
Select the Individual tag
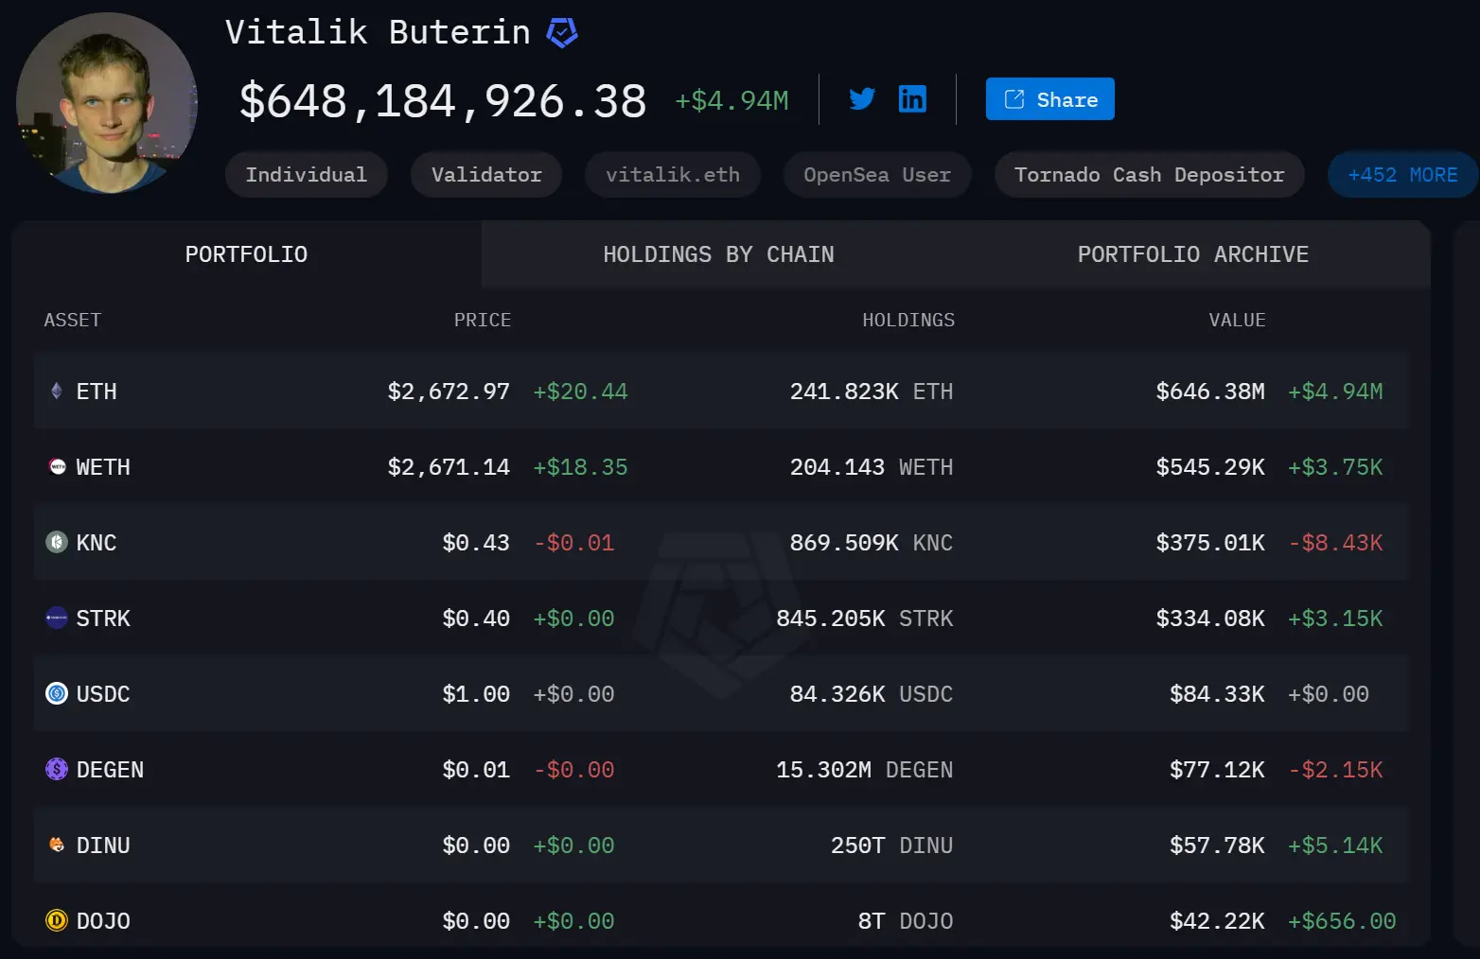[x=306, y=175]
